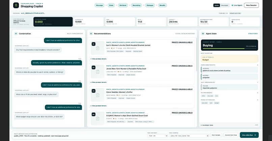Click the STRUCTURED label in Agent State
This screenshot has width=272, height=141.
253,34
